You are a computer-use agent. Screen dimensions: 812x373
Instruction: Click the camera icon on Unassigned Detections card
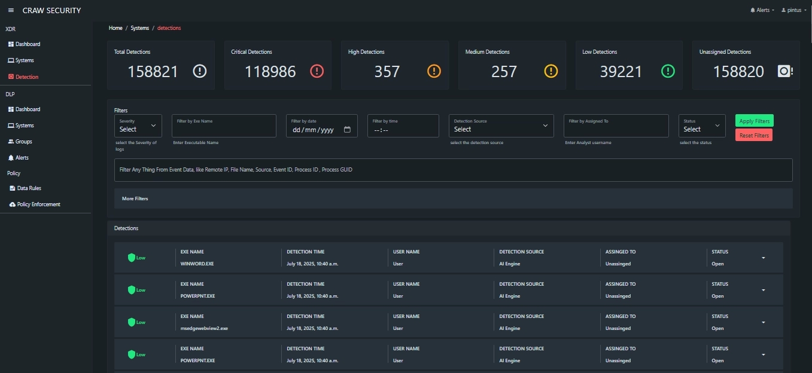click(x=784, y=71)
